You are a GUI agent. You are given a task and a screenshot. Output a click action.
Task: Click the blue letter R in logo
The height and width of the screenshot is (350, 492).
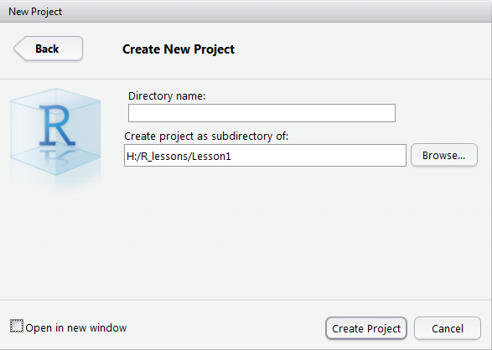click(57, 126)
